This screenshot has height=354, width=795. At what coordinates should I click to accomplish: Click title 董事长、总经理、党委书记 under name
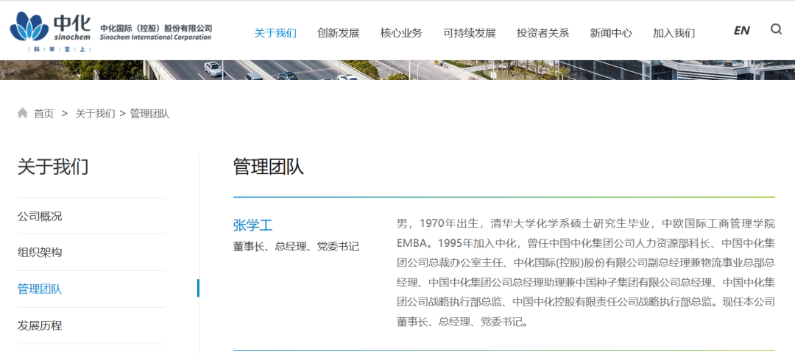point(296,247)
